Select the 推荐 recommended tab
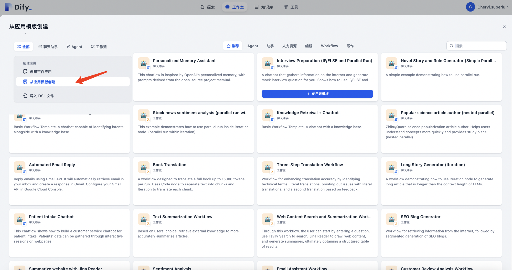The width and height of the screenshot is (512, 270). [232, 46]
